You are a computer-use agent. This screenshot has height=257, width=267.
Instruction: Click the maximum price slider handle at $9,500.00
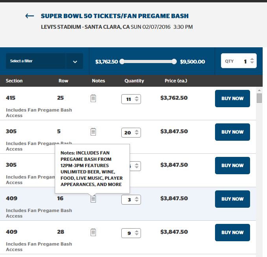click(174, 61)
